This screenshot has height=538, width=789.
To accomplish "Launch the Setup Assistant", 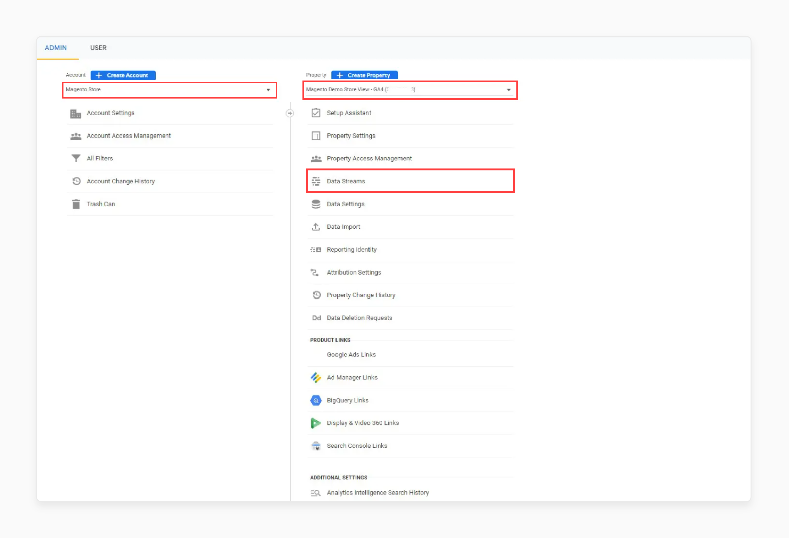I will (349, 113).
